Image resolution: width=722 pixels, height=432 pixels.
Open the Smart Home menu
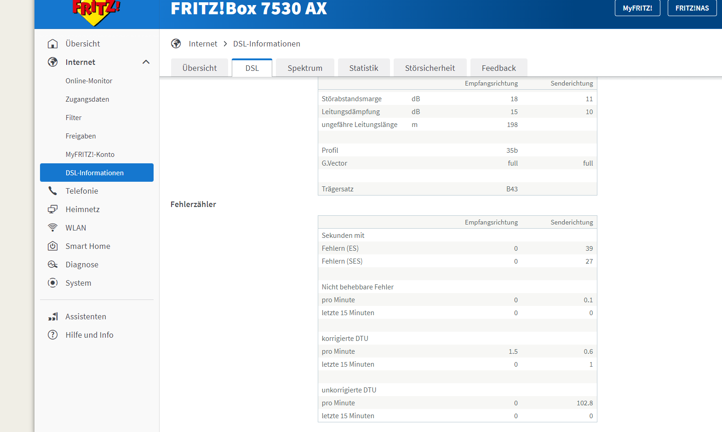coord(88,246)
